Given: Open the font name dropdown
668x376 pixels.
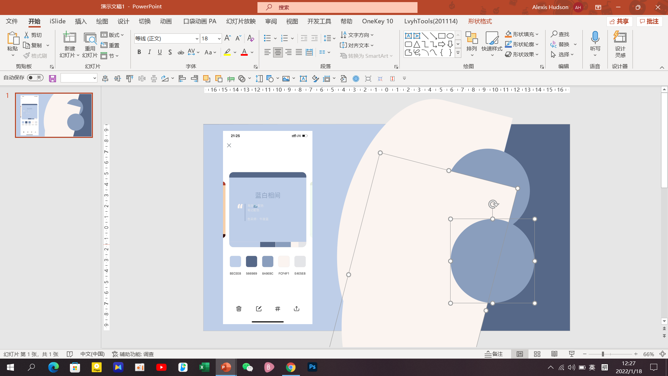Looking at the screenshot, I should (x=197, y=39).
